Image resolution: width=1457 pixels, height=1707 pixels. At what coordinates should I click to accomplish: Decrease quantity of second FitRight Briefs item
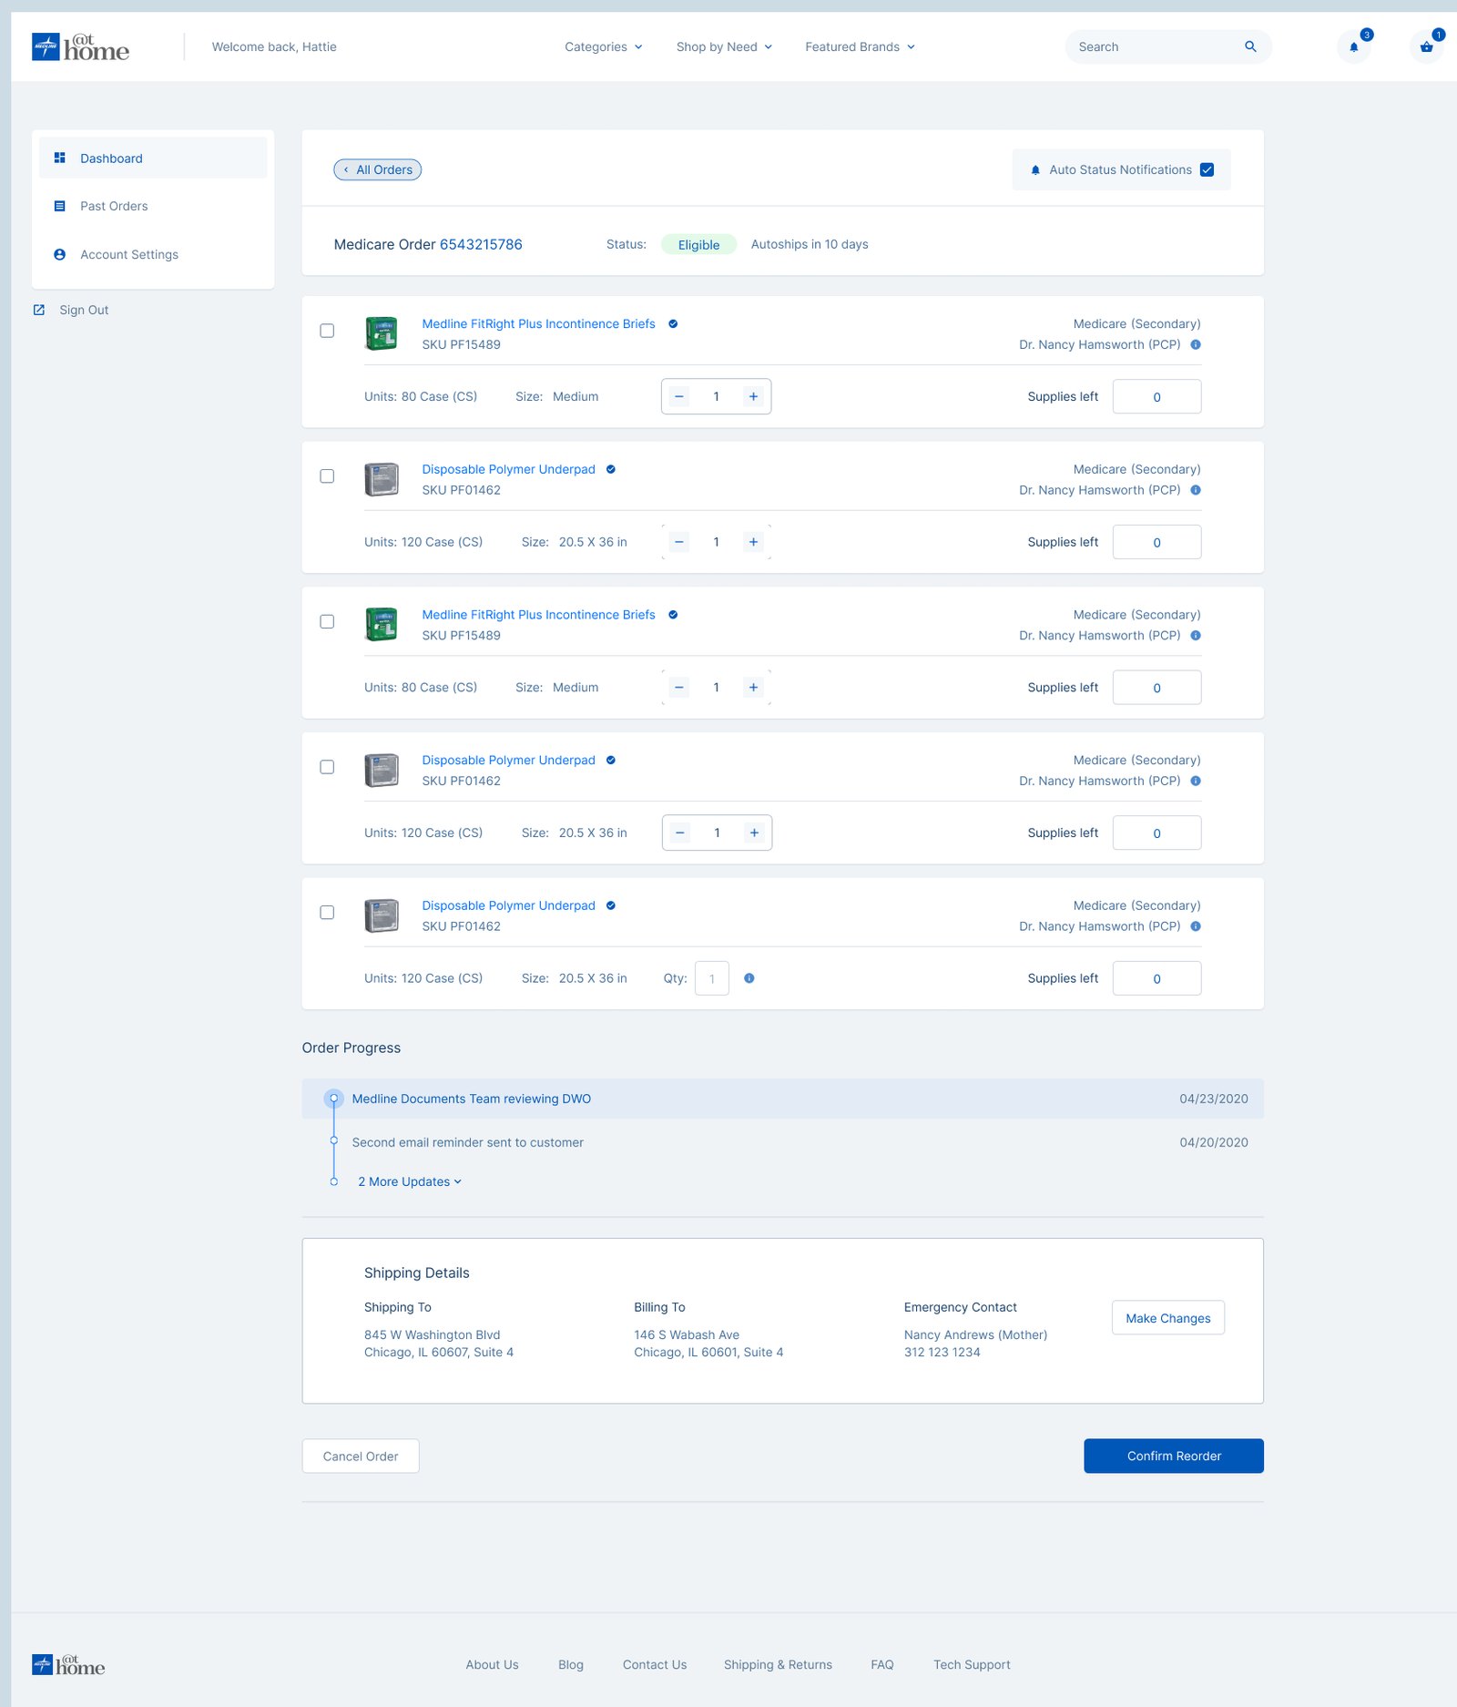[x=679, y=688]
